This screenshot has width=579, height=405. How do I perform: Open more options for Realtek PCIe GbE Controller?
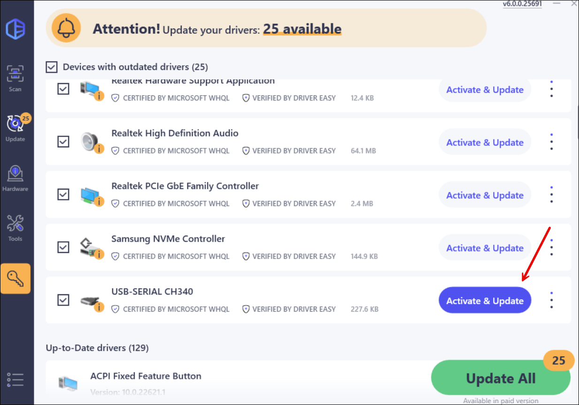pyautogui.click(x=551, y=195)
